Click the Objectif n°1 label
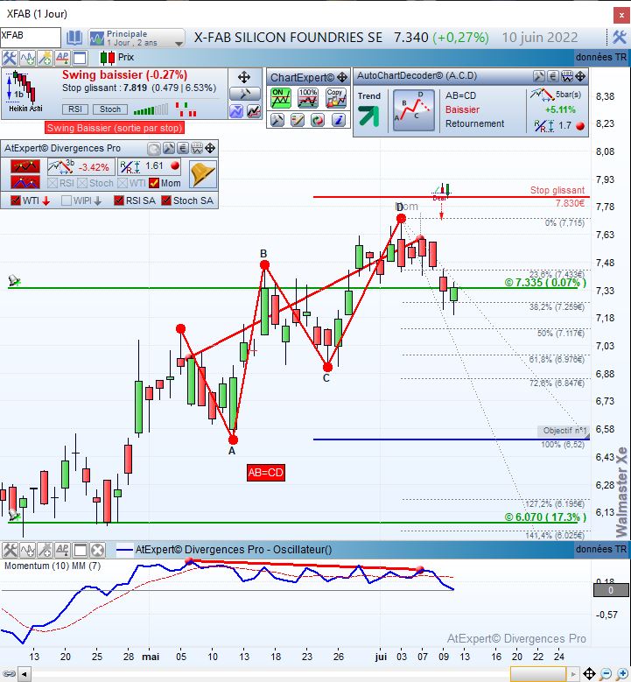This screenshot has width=631, height=682. point(564,431)
